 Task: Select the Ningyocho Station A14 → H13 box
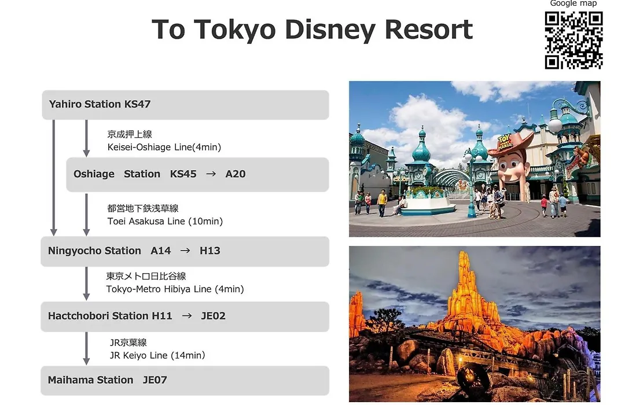[185, 251]
